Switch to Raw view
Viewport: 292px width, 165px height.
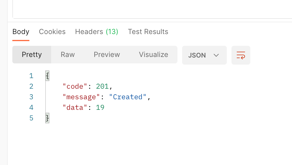(x=68, y=55)
